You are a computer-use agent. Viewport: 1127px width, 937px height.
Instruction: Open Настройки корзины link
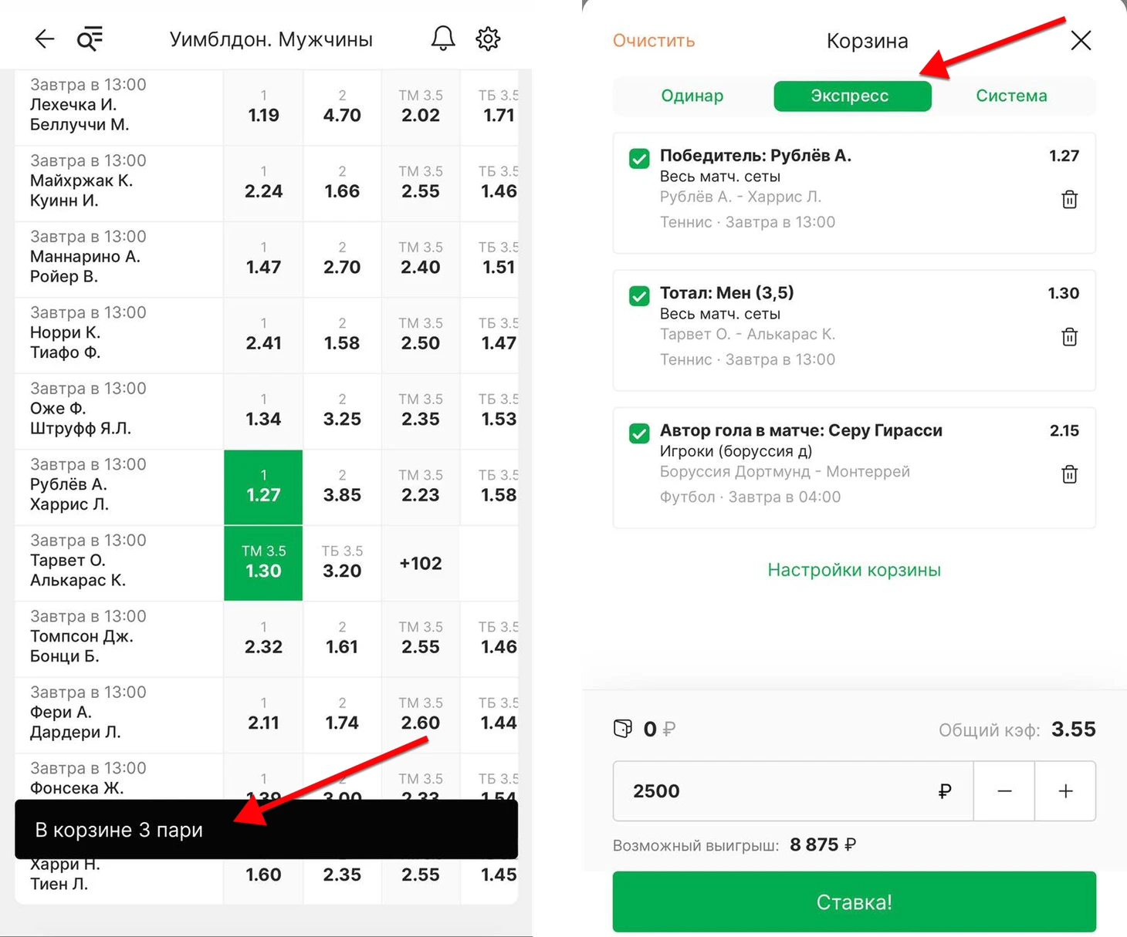(855, 570)
